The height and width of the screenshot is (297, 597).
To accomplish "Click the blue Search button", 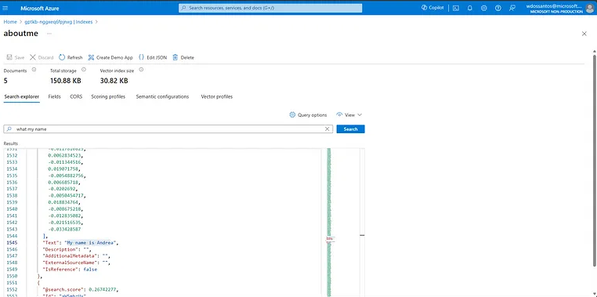I will tap(350, 129).
